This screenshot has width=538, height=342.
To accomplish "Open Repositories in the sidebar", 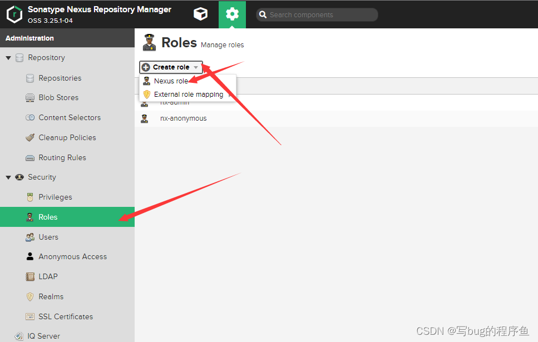I will 60,78.
